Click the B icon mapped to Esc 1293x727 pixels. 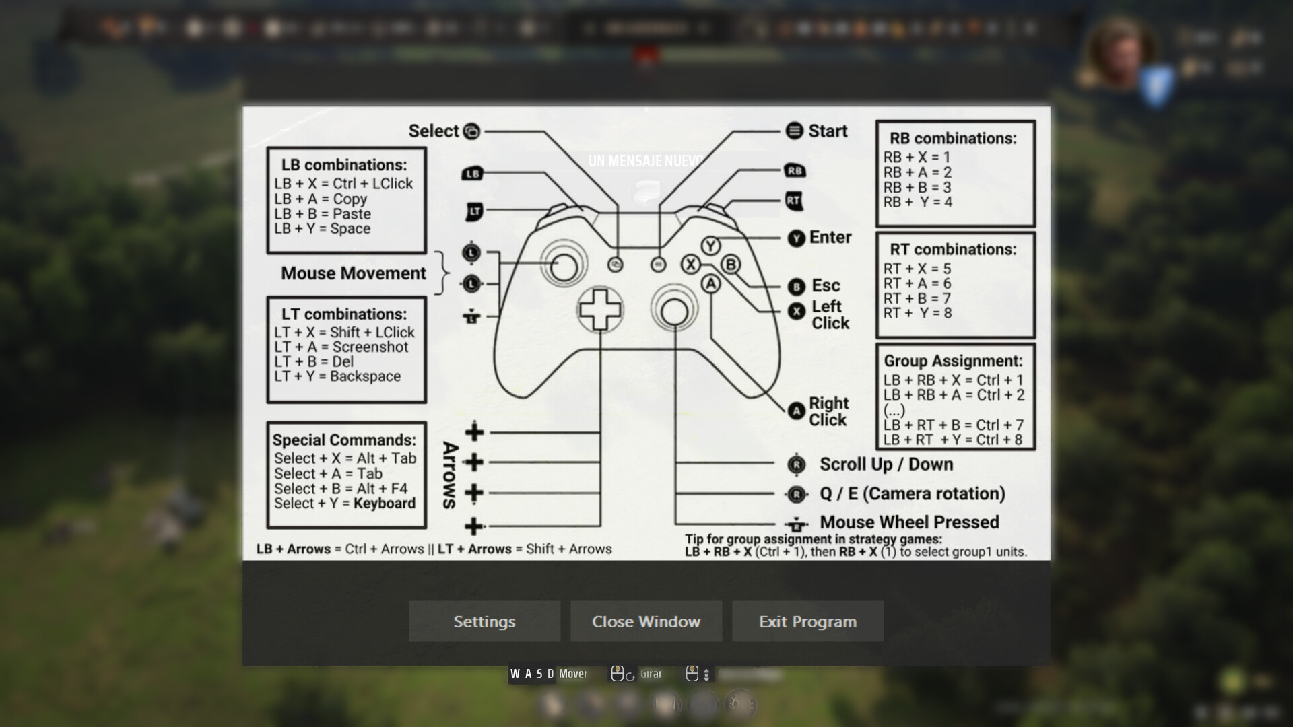pos(797,286)
